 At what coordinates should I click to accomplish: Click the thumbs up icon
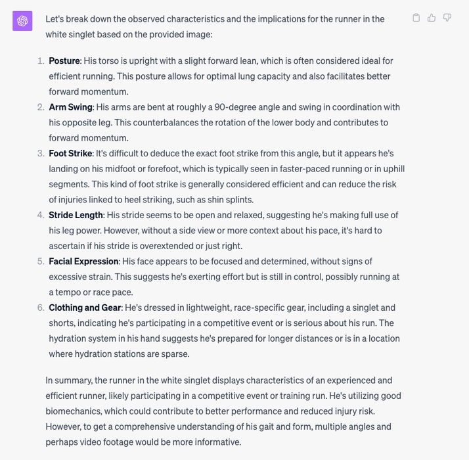432,18
